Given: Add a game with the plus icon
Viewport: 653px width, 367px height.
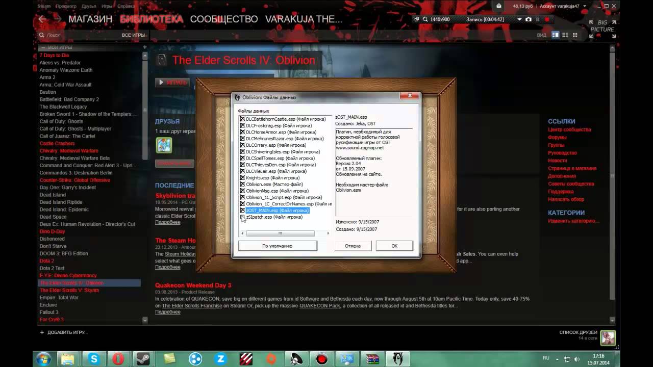Looking at the screenshot, I should [x=42, y=332].
